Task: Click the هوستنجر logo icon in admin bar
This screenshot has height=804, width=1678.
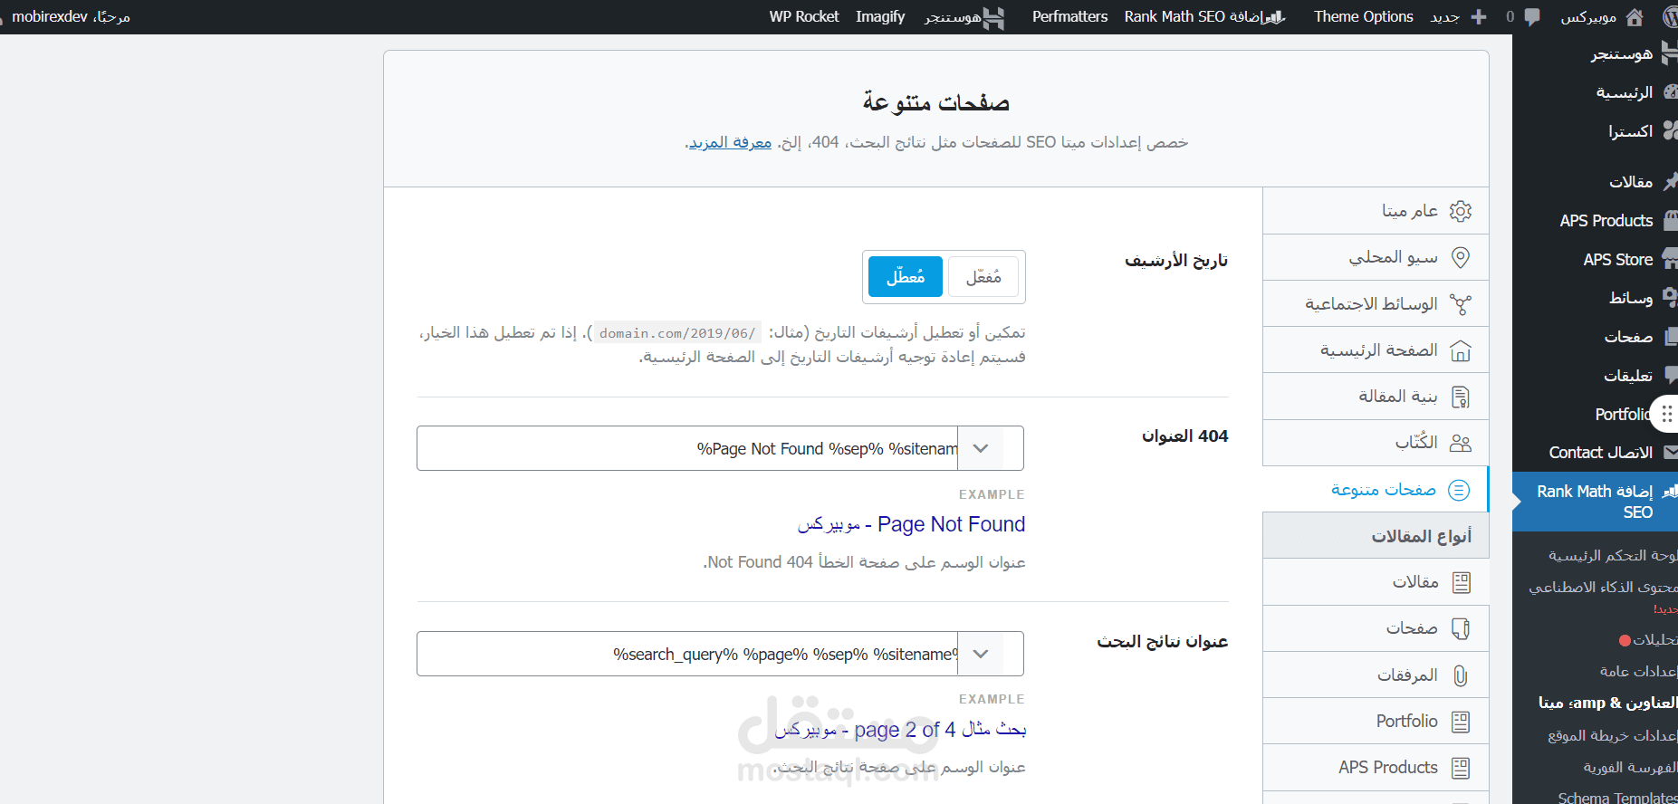Action: (993, 18)
